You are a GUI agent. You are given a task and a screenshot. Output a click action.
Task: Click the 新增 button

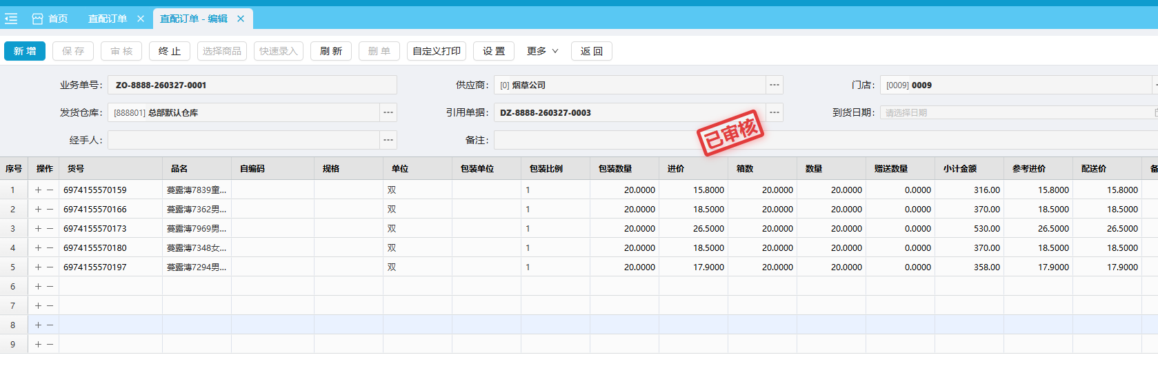coord(25,51)
